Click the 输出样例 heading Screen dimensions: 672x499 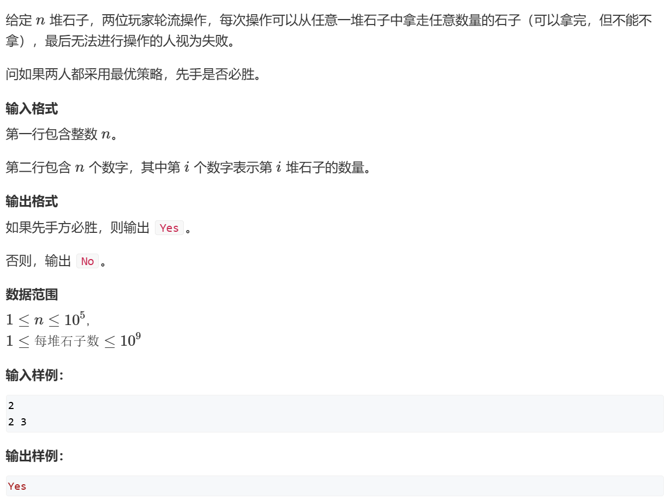tap(35, 456)
